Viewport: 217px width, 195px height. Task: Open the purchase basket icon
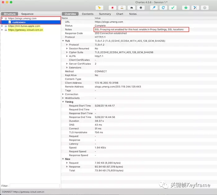(x=186, y=8)
